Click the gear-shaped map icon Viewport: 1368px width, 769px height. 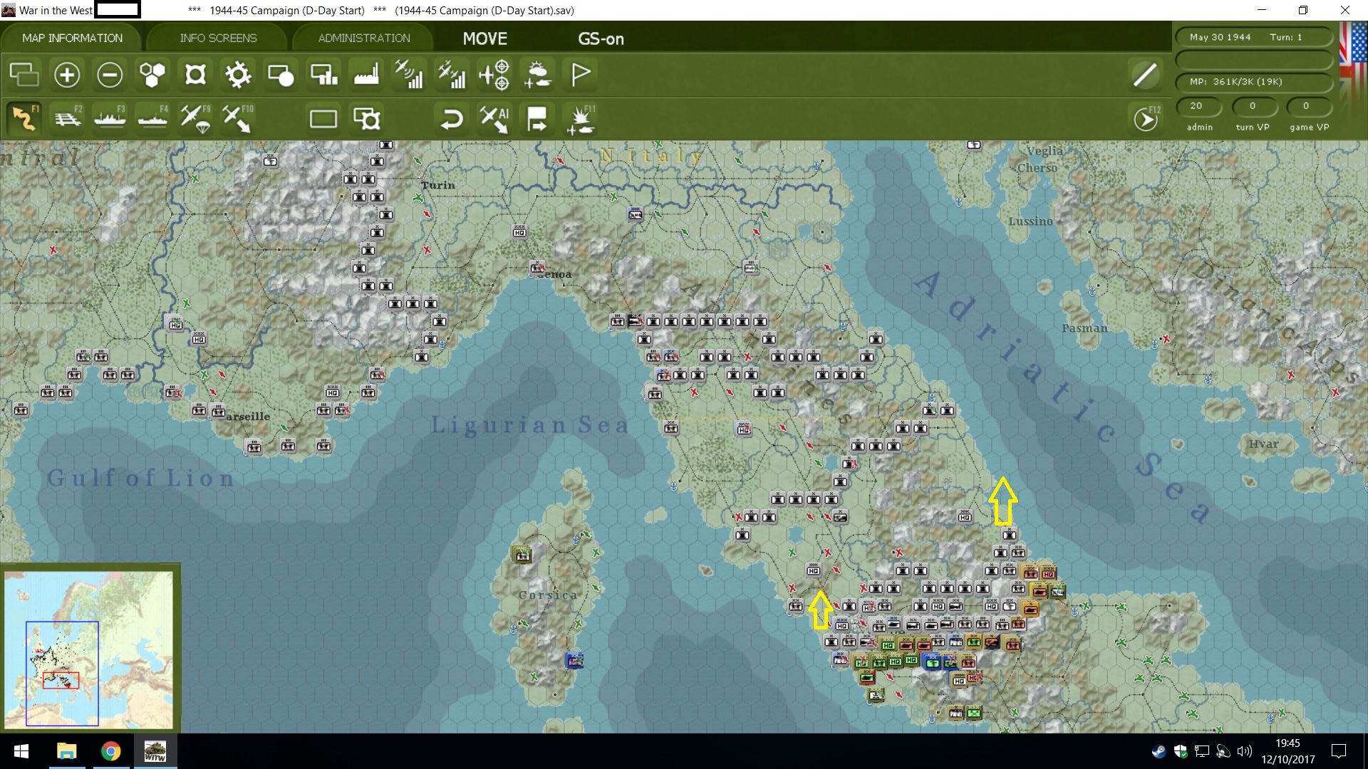[238, 74]
